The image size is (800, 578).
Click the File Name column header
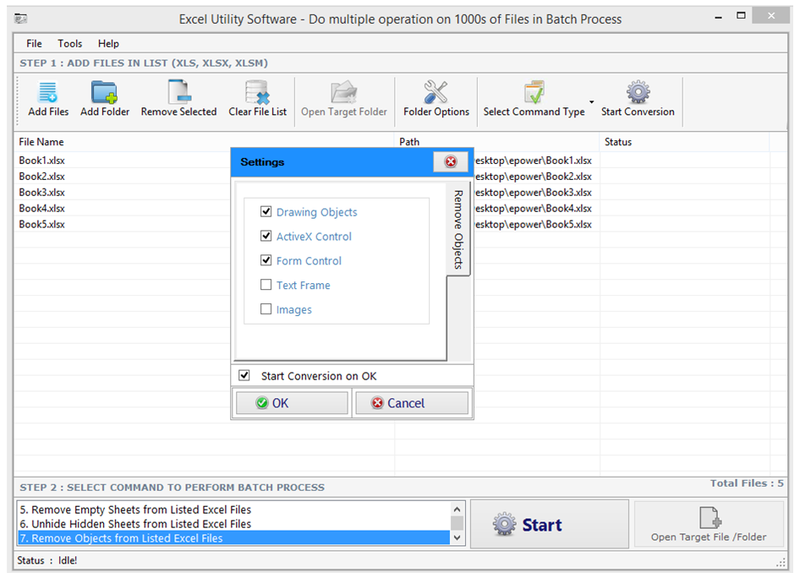click(204, 142)
